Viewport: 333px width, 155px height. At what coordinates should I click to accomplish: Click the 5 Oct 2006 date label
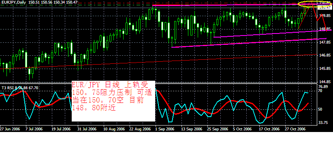pos(242,129)
